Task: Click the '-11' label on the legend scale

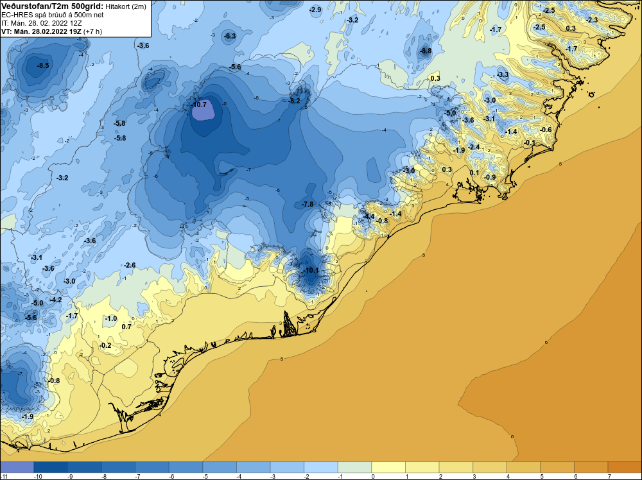Action: tap(3, 477)
